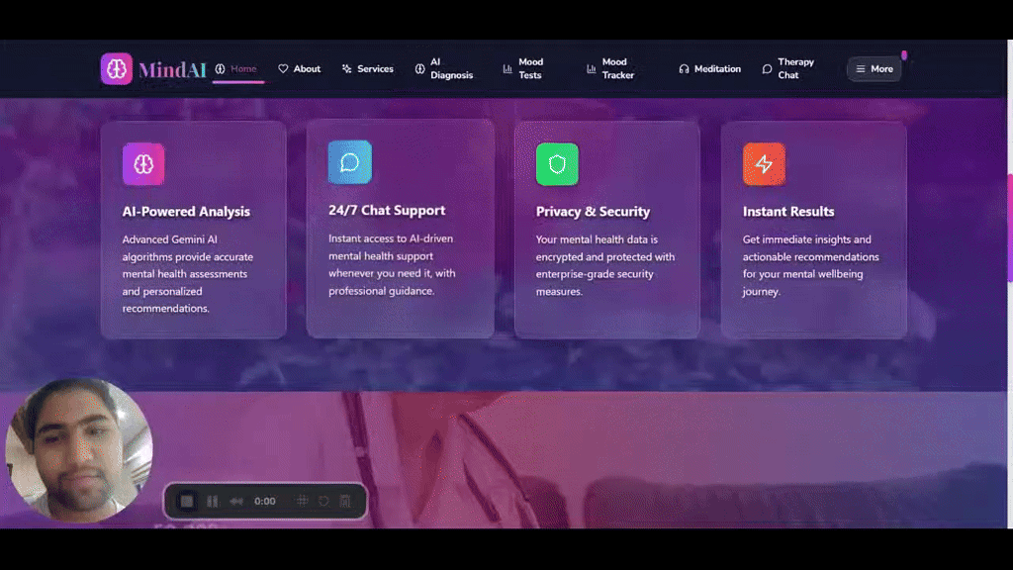Image resolution: width=1013 pixels, height=570 pixels.
Task: Pause the screen recording
Action: [x=213, y=501]
